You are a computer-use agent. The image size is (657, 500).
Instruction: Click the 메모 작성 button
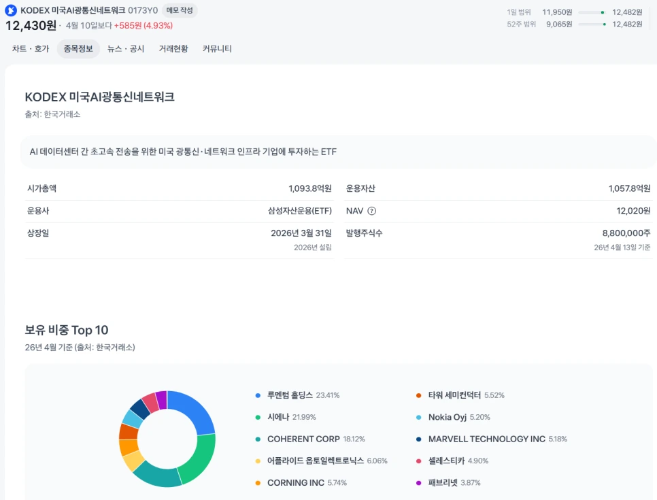[180, 10]
